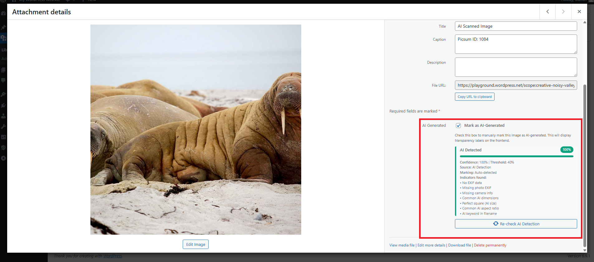The height and width of the screenshot is (262, 594).
Task: Close the Attachment details dialog
Action: tap(579, 12)
